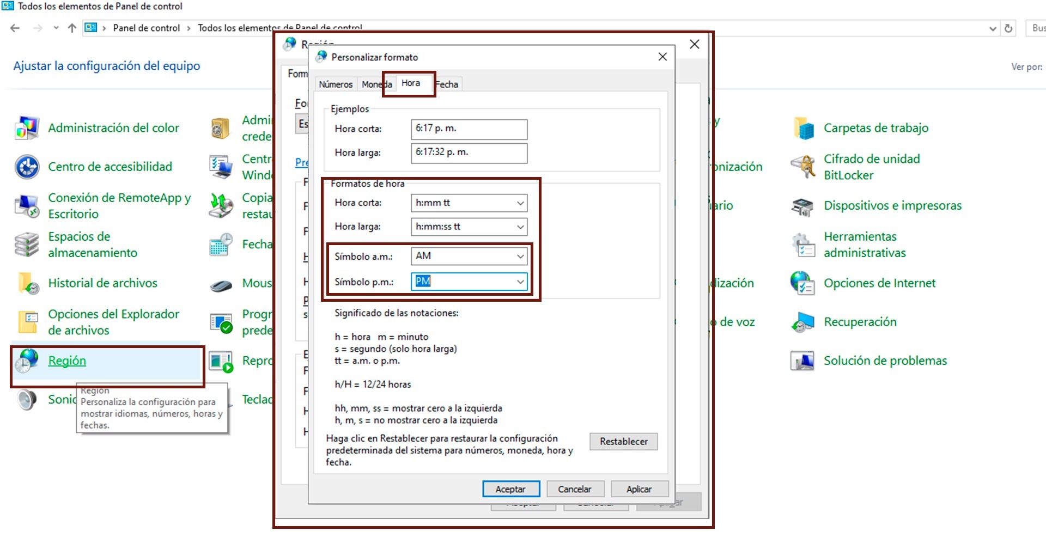Click Dispositivos e impresoras icon
This screenshot has width=1046, height=549.
tap(803, 206)
